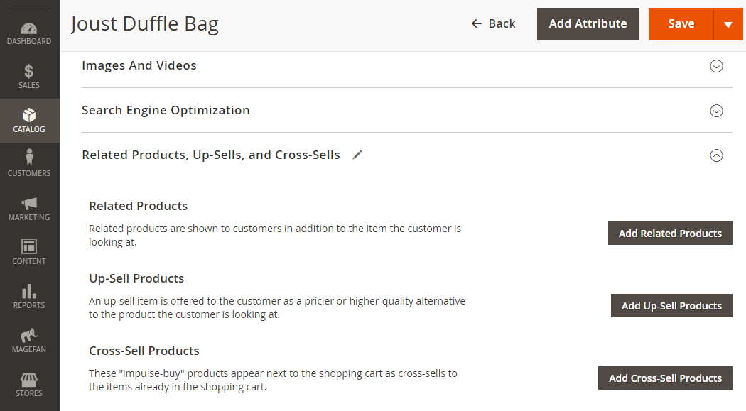Open the Sales dollar-sign icon
746x411 pixels.
click(29, 71)
